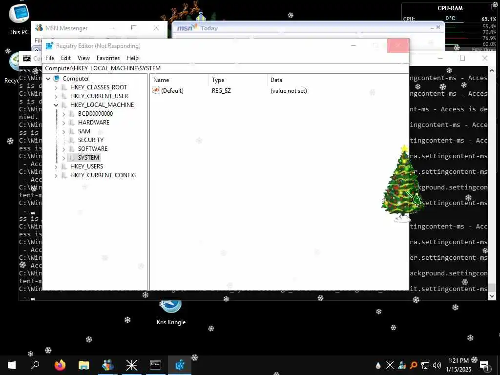Open taskbar Search magnifier

[35, 365]
